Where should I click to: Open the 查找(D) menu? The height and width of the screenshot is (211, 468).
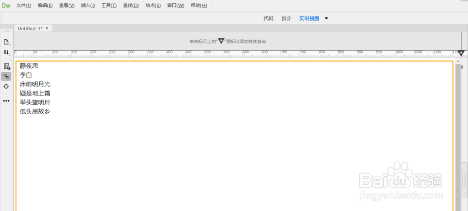pos(131,6)
